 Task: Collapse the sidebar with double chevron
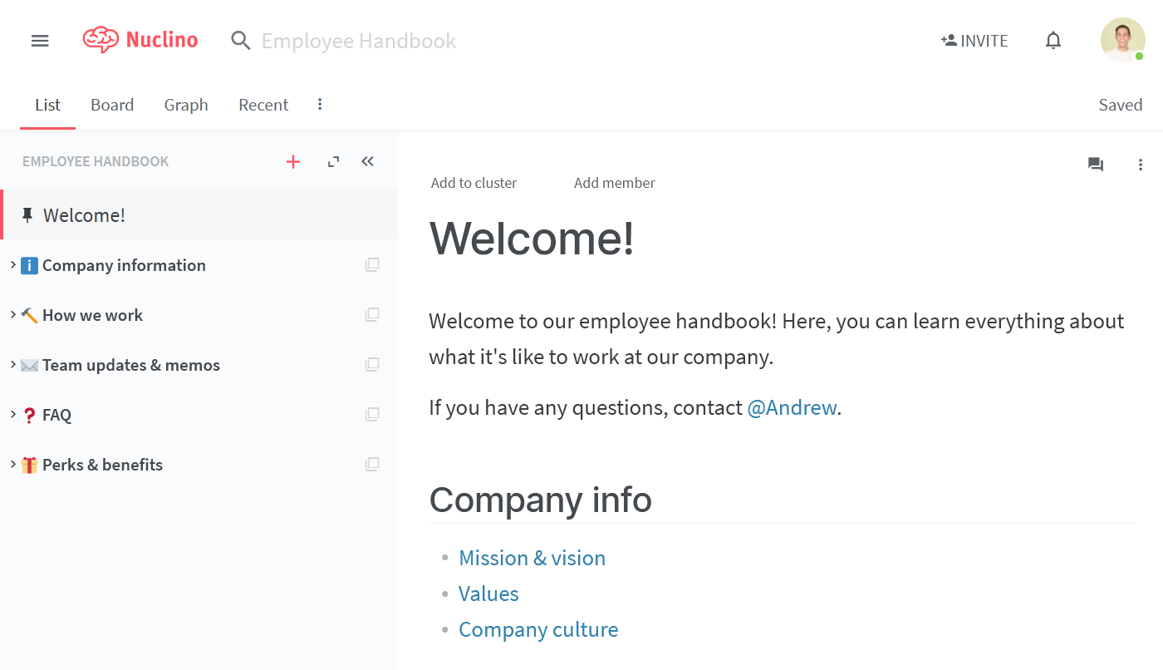tap(368, 161)
